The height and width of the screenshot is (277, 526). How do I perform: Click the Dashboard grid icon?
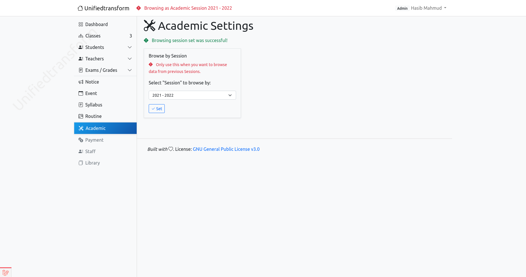point(81,24)
